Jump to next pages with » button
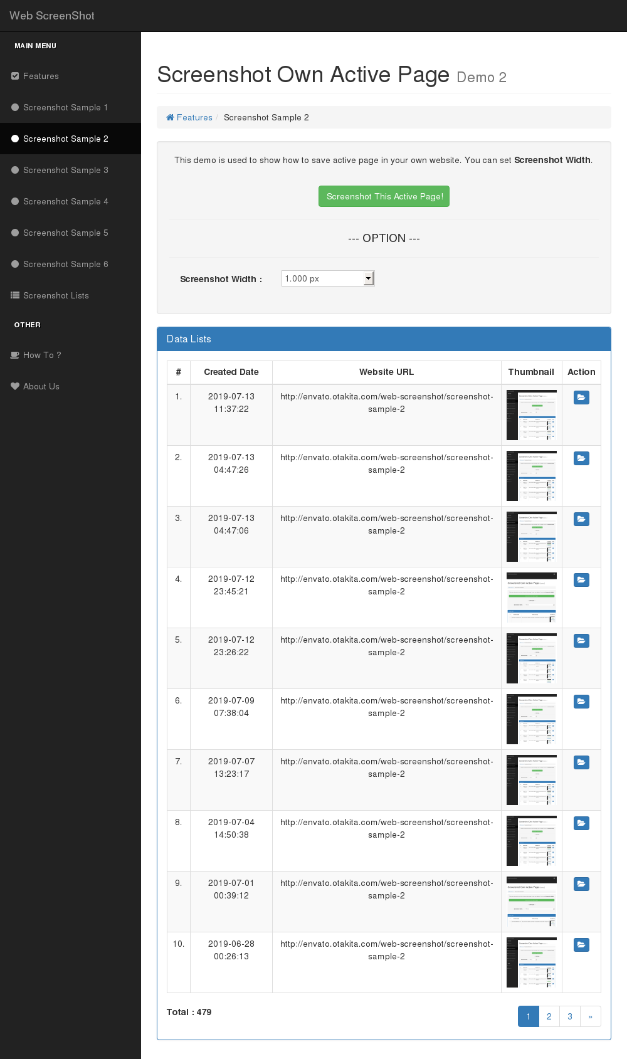 click(590, 1016)
